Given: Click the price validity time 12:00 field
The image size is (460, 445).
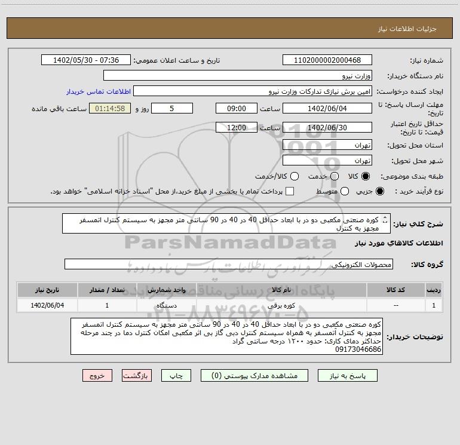Looking at the screenshot, I should tap(237, 127).
